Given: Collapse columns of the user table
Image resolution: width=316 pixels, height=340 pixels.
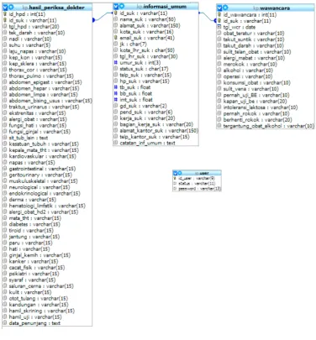Looking at the screenshot, I should [175, 173].
